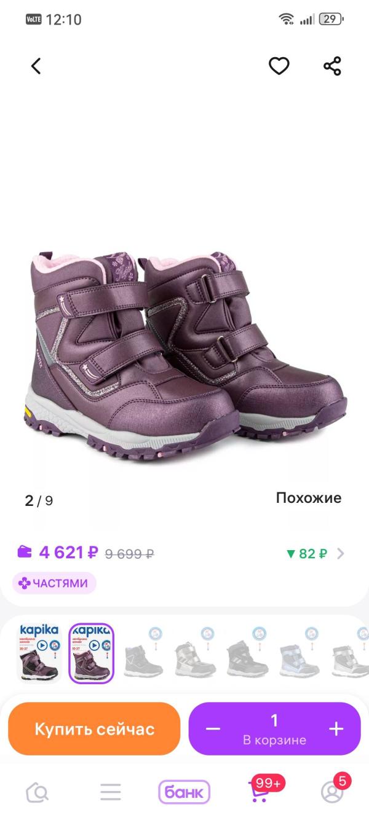The width and height of the screenshot is (369, 820).
Task: Expand price change details chevron
Action: [x=341, y=553]
